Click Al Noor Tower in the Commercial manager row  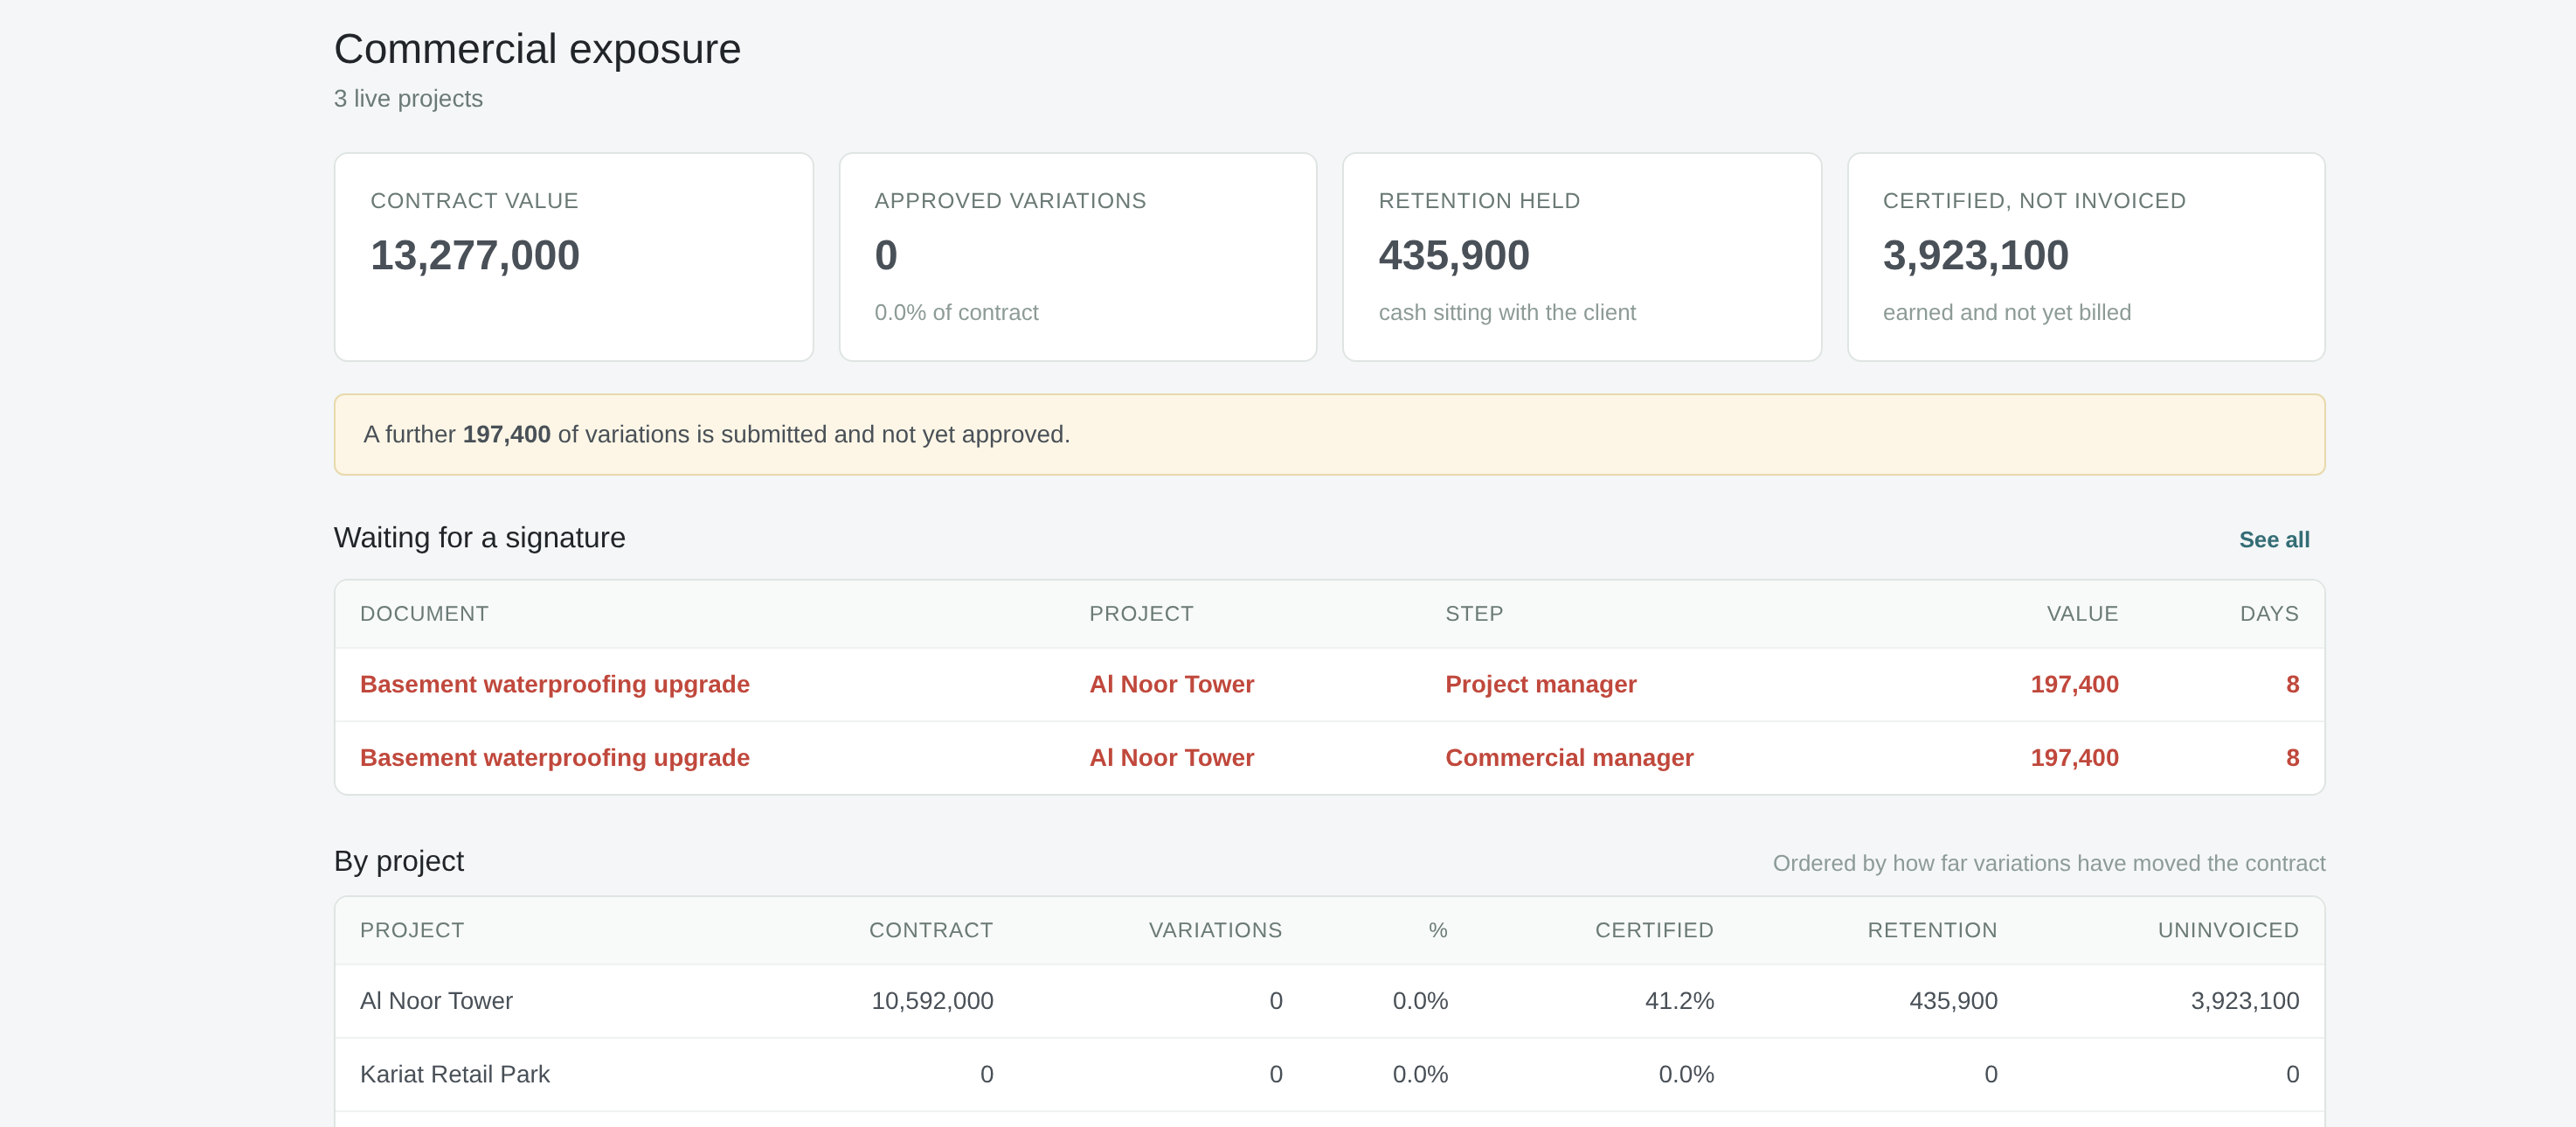tap(1171, 758)
